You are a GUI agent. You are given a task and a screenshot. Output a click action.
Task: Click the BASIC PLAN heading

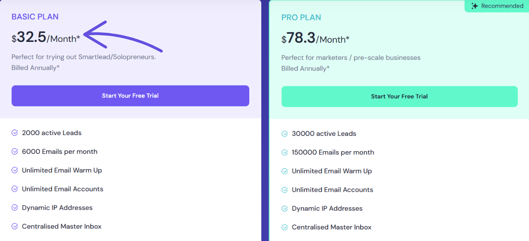tap(35, 17)
